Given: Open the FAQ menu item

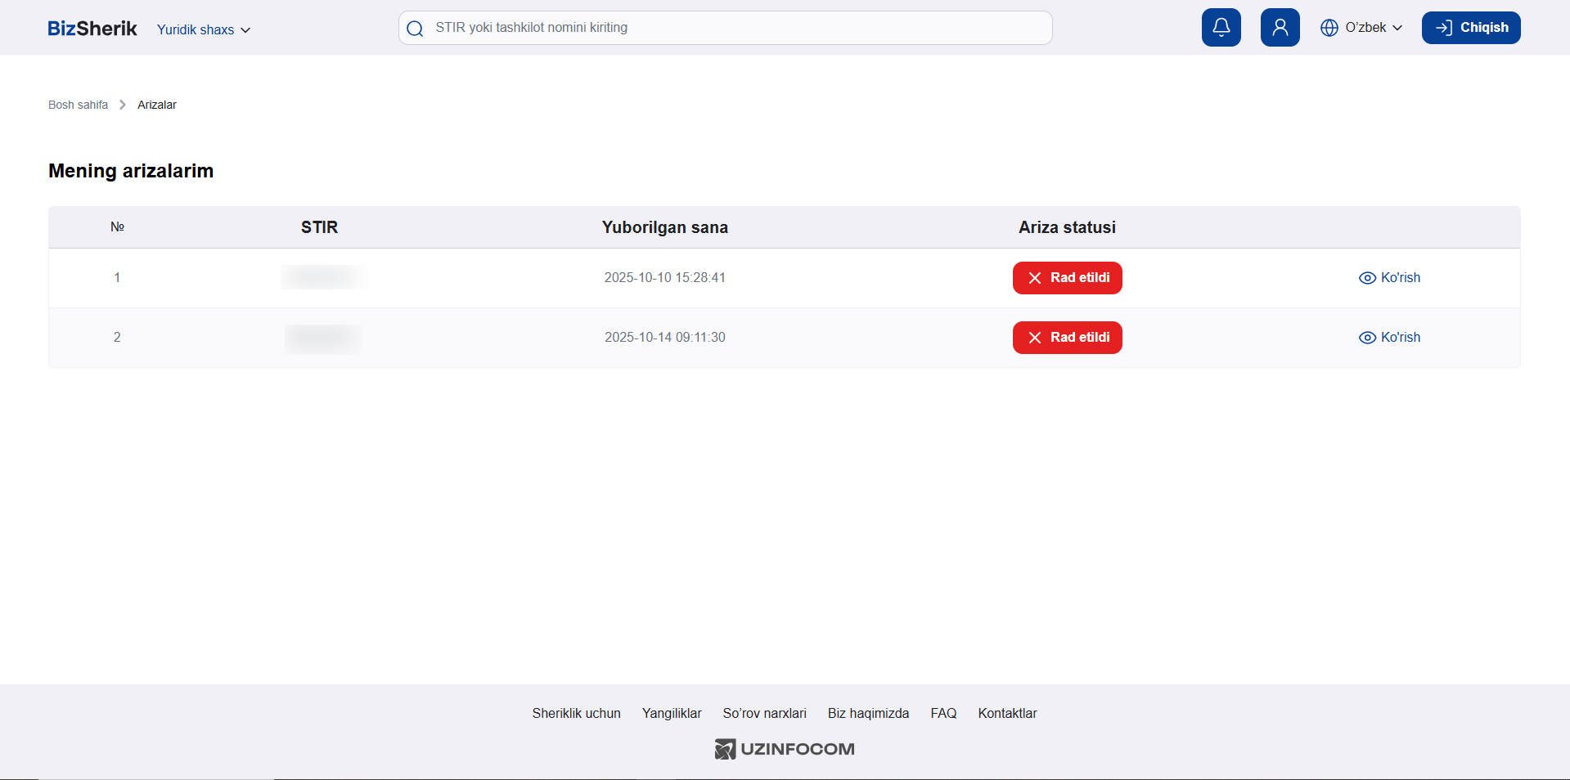Looking at the screenshot, I should coord(942,713).
